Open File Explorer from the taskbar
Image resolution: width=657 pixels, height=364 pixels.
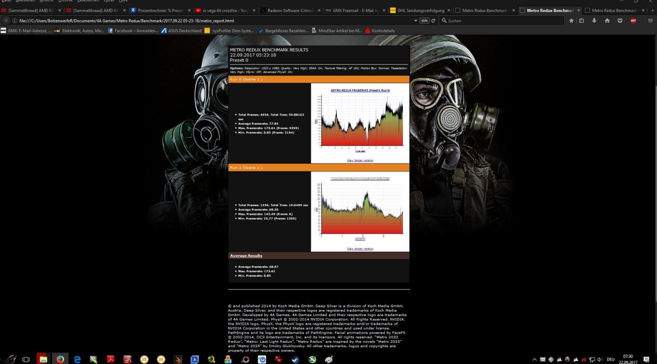click(43, 359)
